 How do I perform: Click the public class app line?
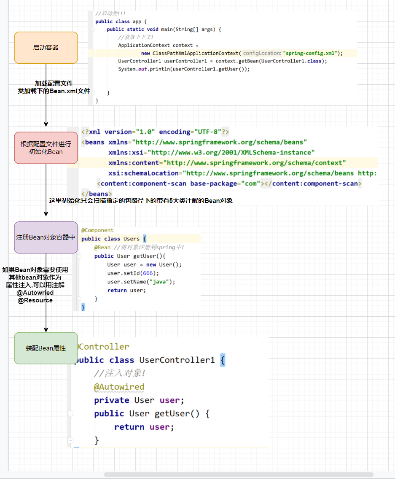coord(121,22)
